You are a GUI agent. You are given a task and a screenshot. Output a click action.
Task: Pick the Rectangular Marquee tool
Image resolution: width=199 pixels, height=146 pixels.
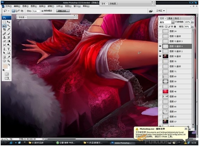pos(4,22)
